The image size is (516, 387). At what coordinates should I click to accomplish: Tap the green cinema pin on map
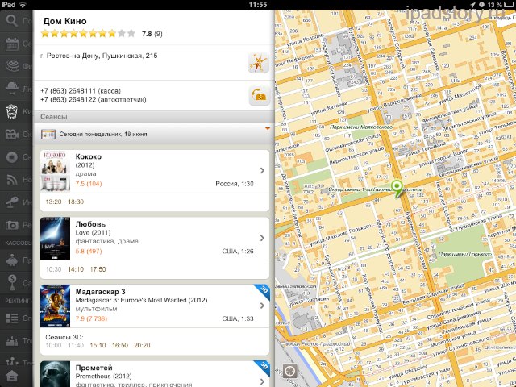tap(397, 188)
